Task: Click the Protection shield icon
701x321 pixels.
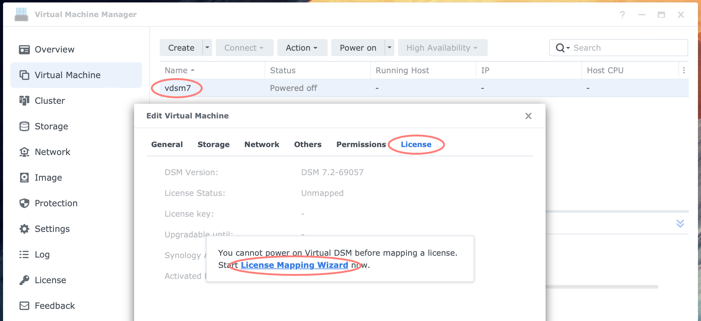Action: pyautogui.click(x=24, y=203)
